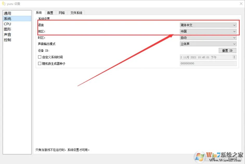Click the 语言 label text
This screenshot has width=245, height=164.
[41, 25]
